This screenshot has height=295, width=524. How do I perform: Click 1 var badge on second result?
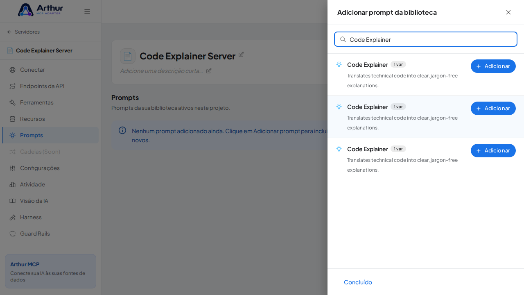[398, 107]
